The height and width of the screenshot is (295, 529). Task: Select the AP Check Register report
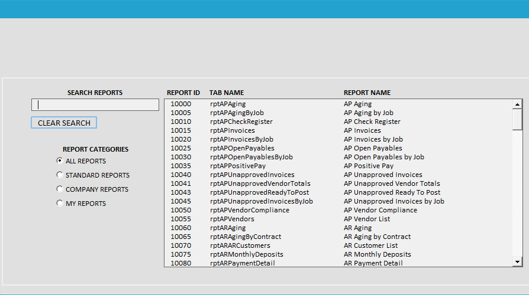click(x=372, y=122)
